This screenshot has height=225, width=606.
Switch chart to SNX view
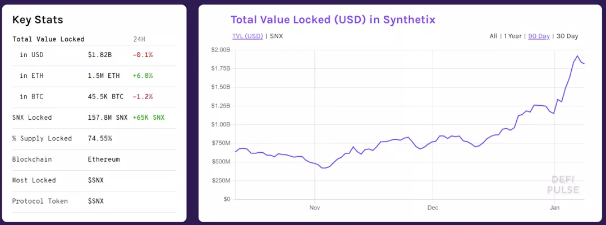pos(276,36)
